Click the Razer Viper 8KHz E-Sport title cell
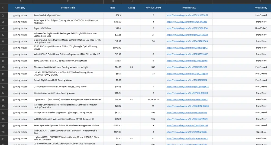Image resolution: width=271 pixels, height=145 pixels. (x=68, y=22)
